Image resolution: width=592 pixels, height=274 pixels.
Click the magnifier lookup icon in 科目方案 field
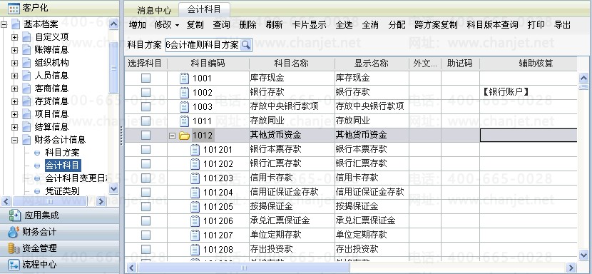click(x=246, y=45)
